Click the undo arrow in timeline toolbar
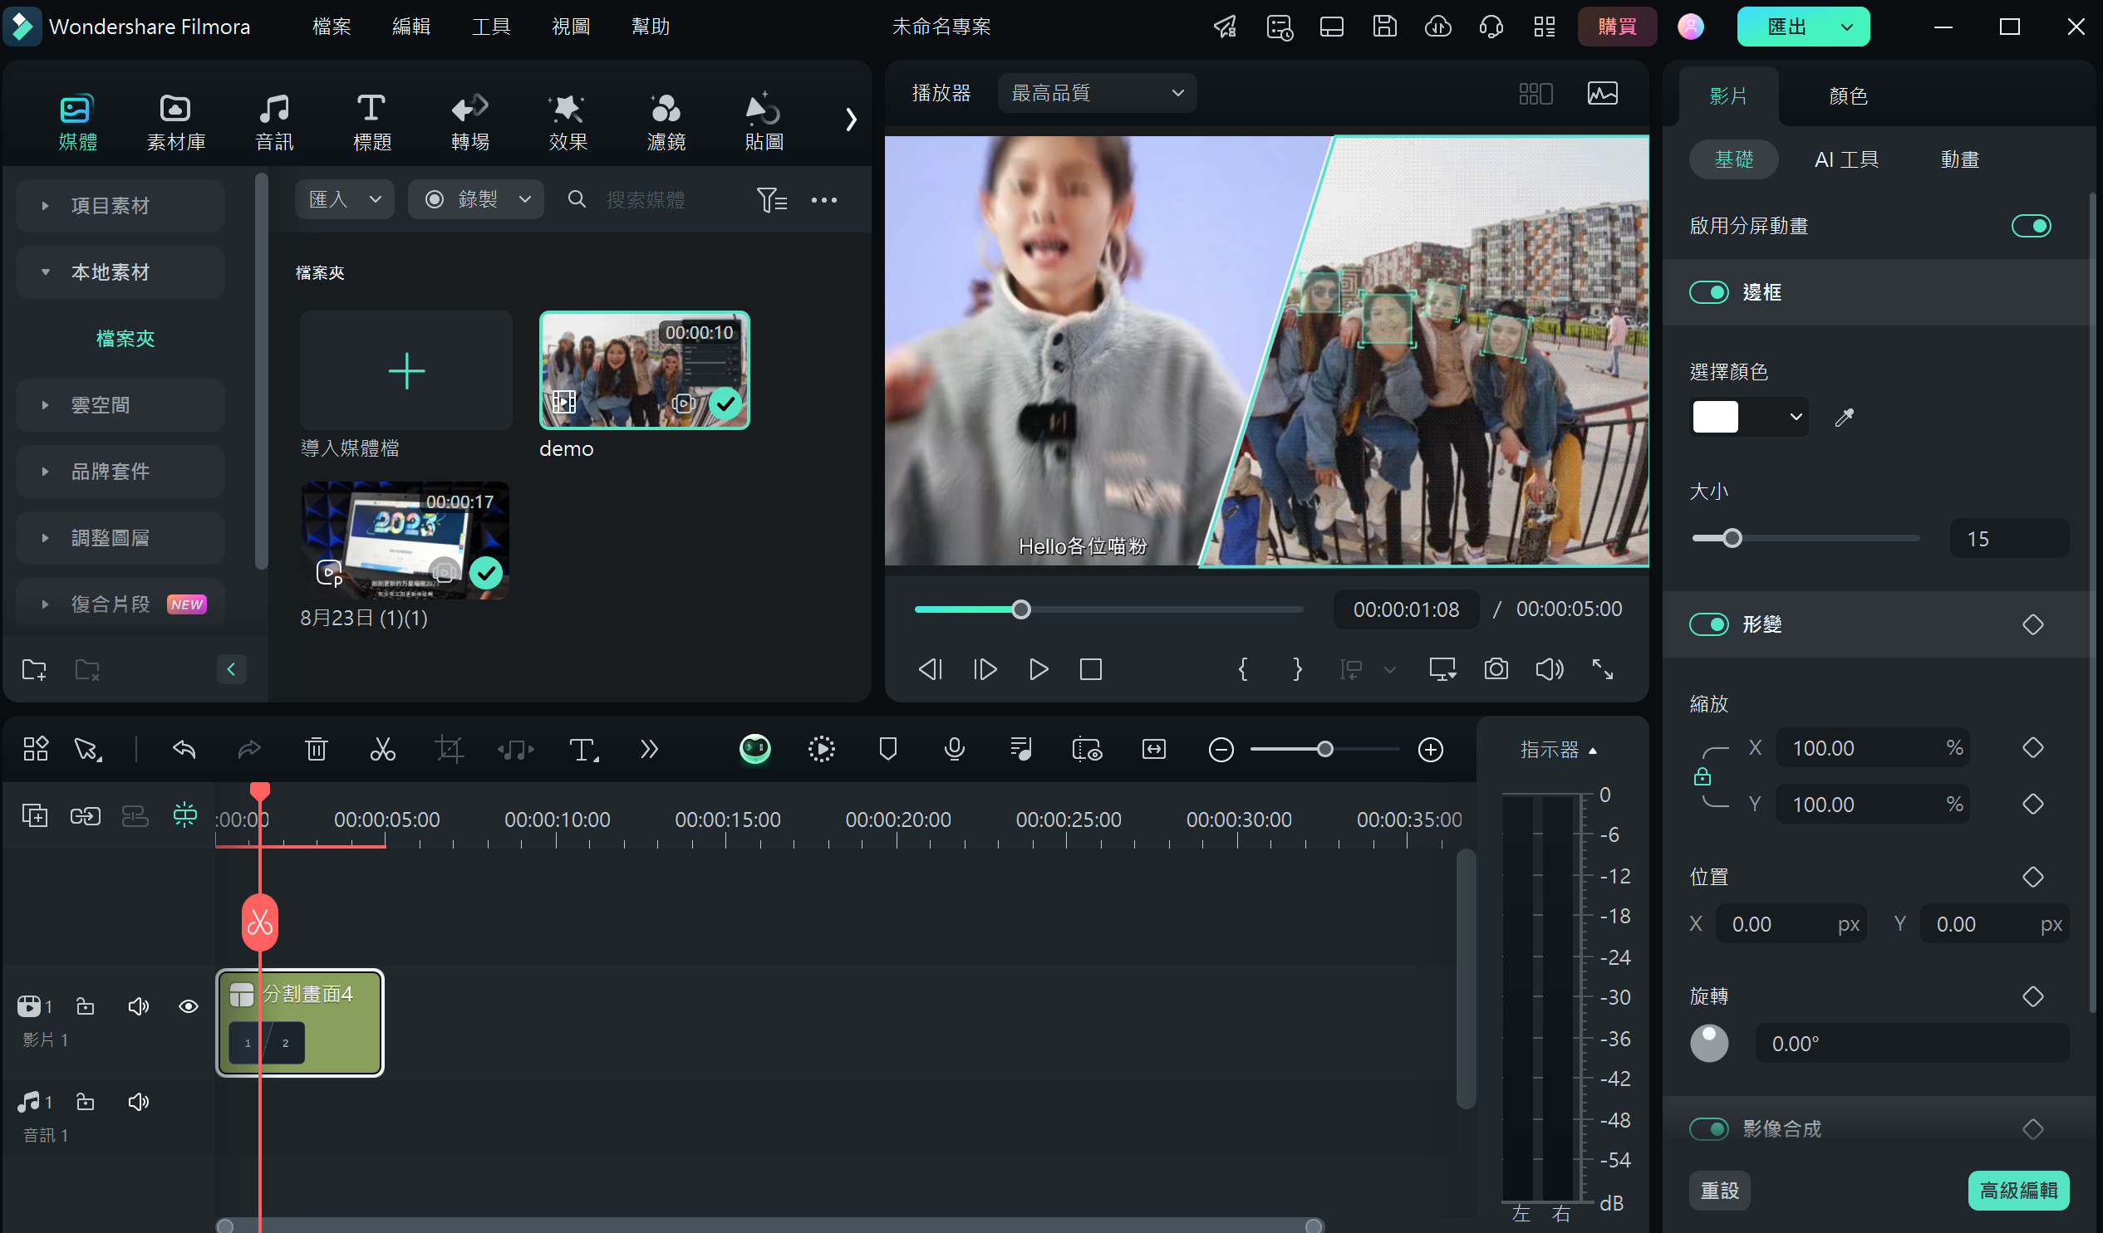 [x=184, y=750]
